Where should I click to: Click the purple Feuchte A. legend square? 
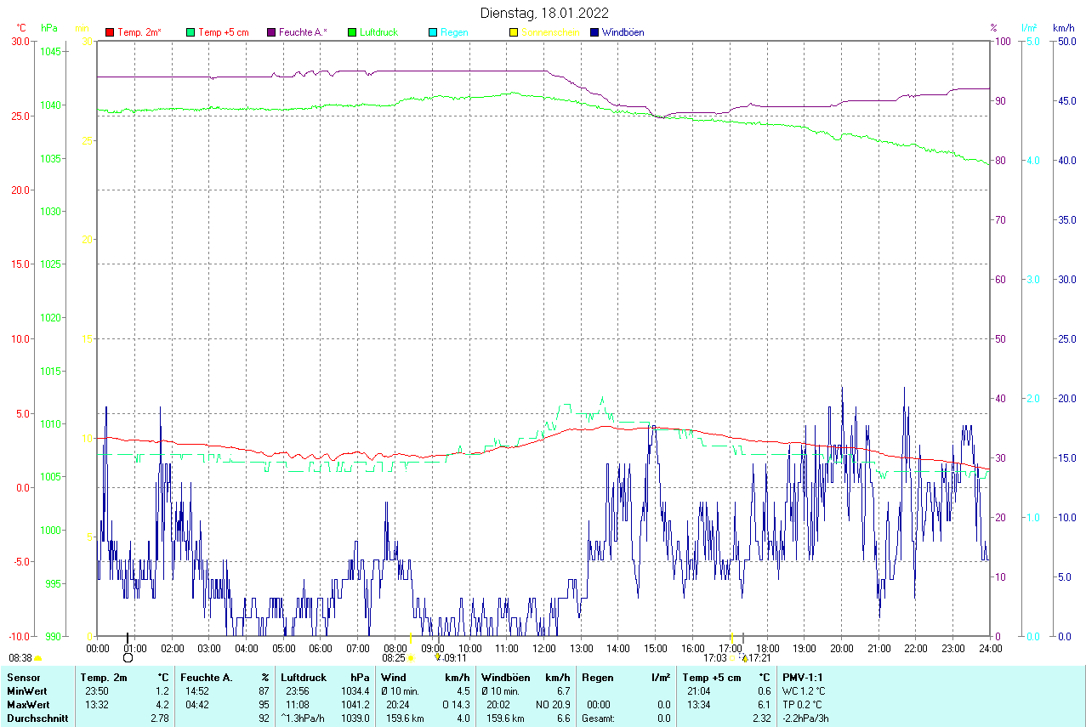click(271, 32)
